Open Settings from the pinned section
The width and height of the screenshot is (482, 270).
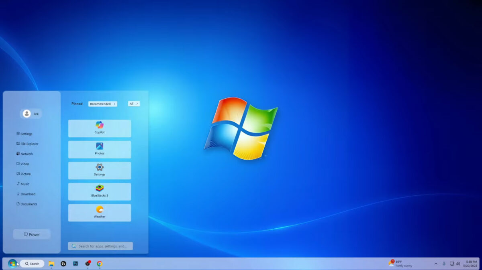pyautogui.click(x=99, y=170)
